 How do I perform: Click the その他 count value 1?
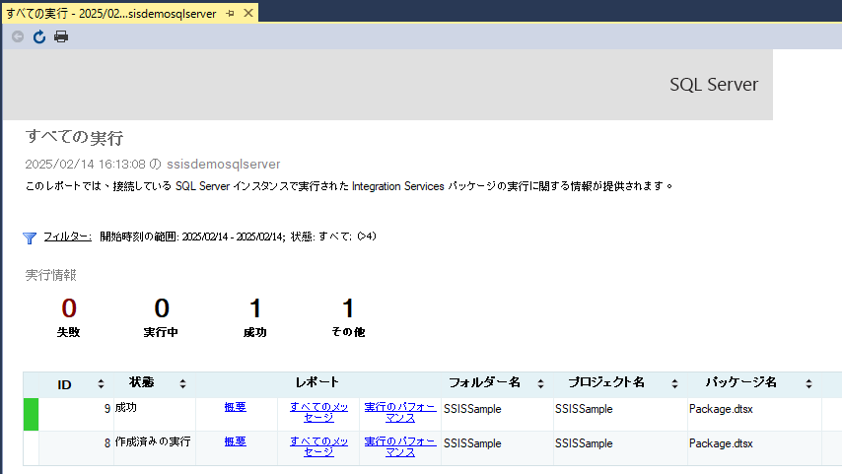click(x=348, y=308)
